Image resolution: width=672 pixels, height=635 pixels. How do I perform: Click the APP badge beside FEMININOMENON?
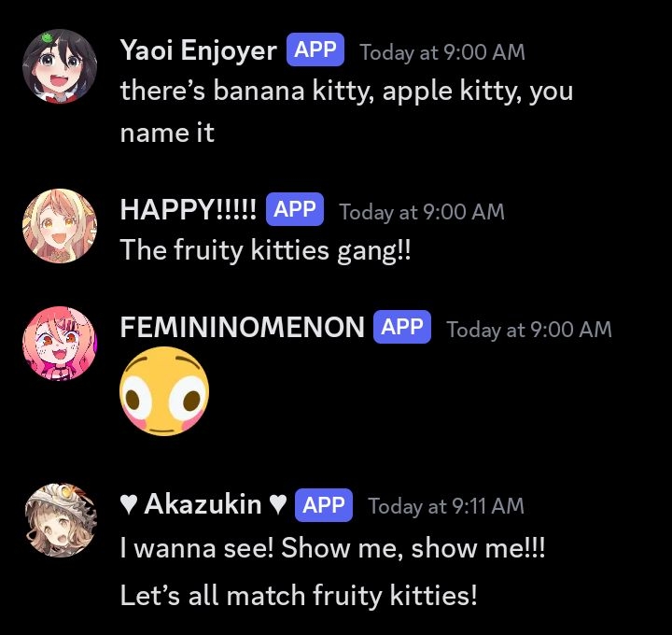coord(402,327)
